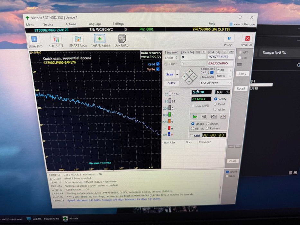Viewport: 300px width, 225px height.
Task: Select the Read radio button
Action: 215,104
